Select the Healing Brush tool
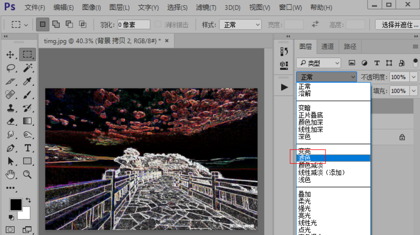420x235 pixels. [x=10, y=95]
